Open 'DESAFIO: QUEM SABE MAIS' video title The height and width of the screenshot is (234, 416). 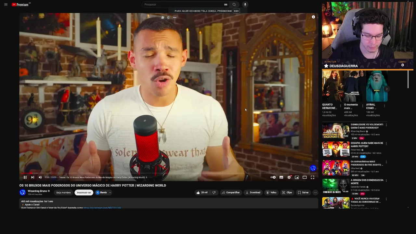coord(367,145)
